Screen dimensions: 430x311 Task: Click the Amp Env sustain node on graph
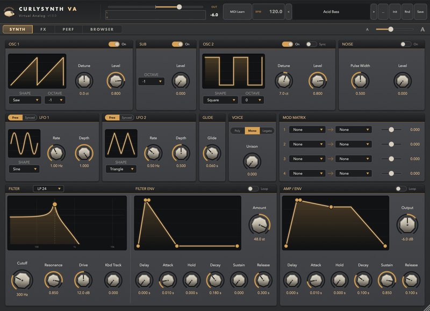click(x=331, y=207)
